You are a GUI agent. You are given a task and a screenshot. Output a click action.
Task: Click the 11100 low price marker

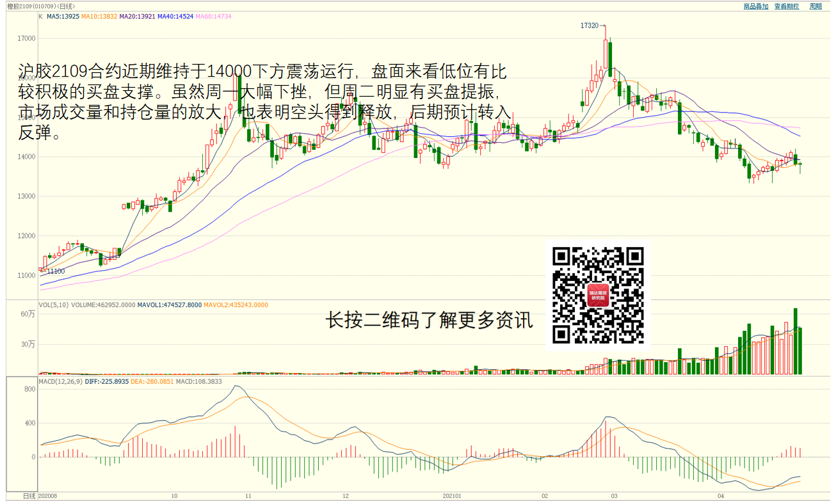tap(56, 271)
